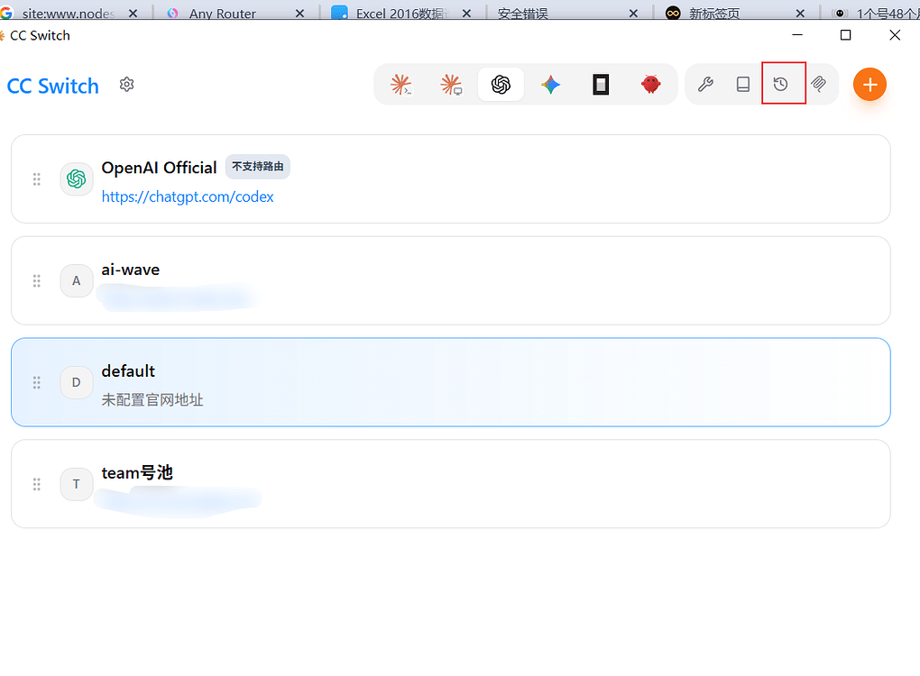Image resolution: width=920 pixels, height=676 pixels.
Task: Select the ai-wave provider card
Action: tap(451, 280)
